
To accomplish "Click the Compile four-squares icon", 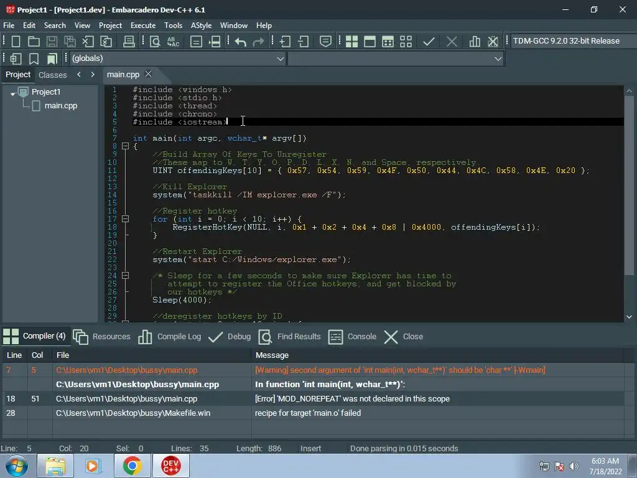I will coord(352,42).
